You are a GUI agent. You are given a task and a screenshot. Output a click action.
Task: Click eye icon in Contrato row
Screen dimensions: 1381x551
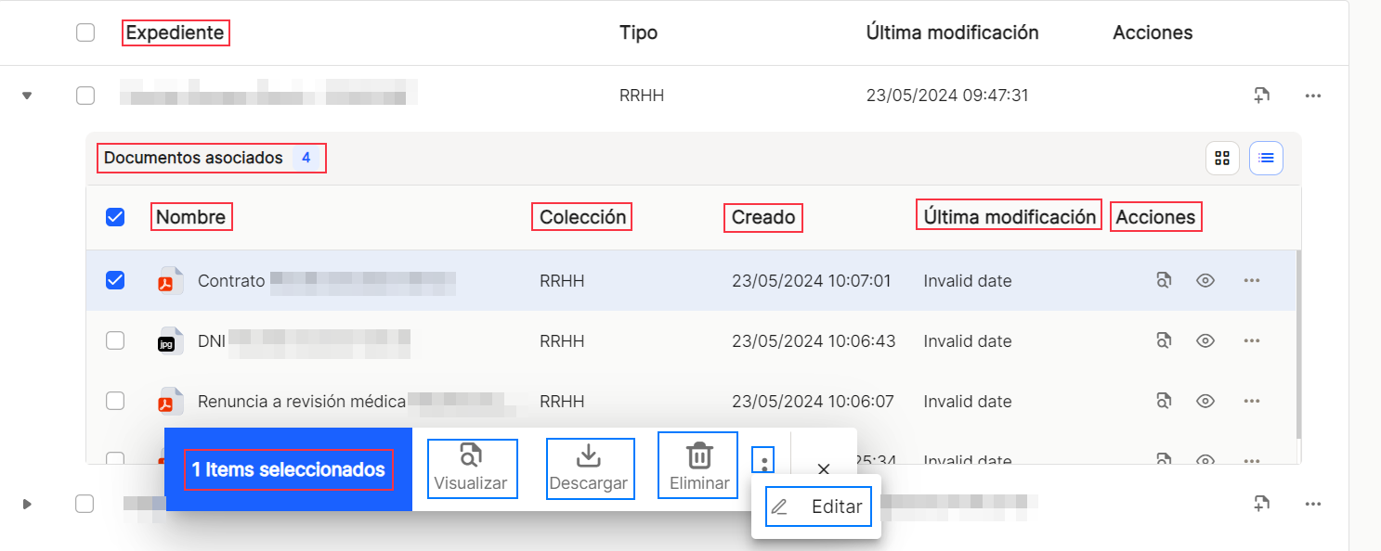pos(1205,280)
